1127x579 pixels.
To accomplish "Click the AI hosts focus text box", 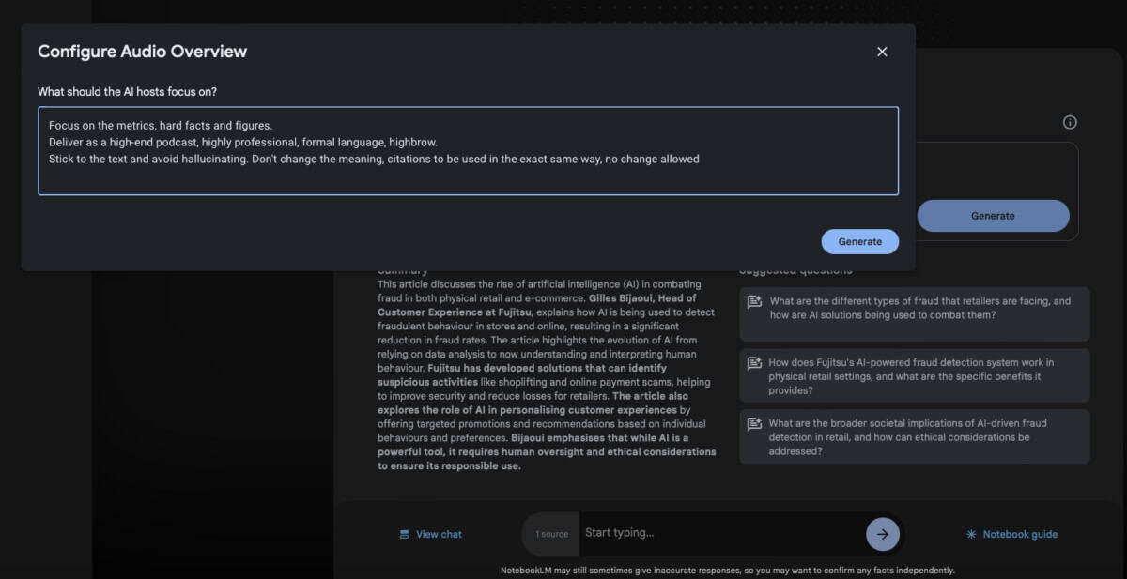I will click(x=468, y=150).
